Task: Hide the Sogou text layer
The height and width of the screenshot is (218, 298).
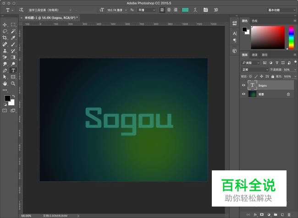Action: (243, 85)
